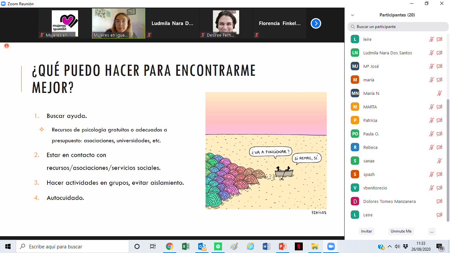The width and height of the screenshot is (450, 253).
Task: Click MARTA's muted microphone icon
Action: pos(431,107)
